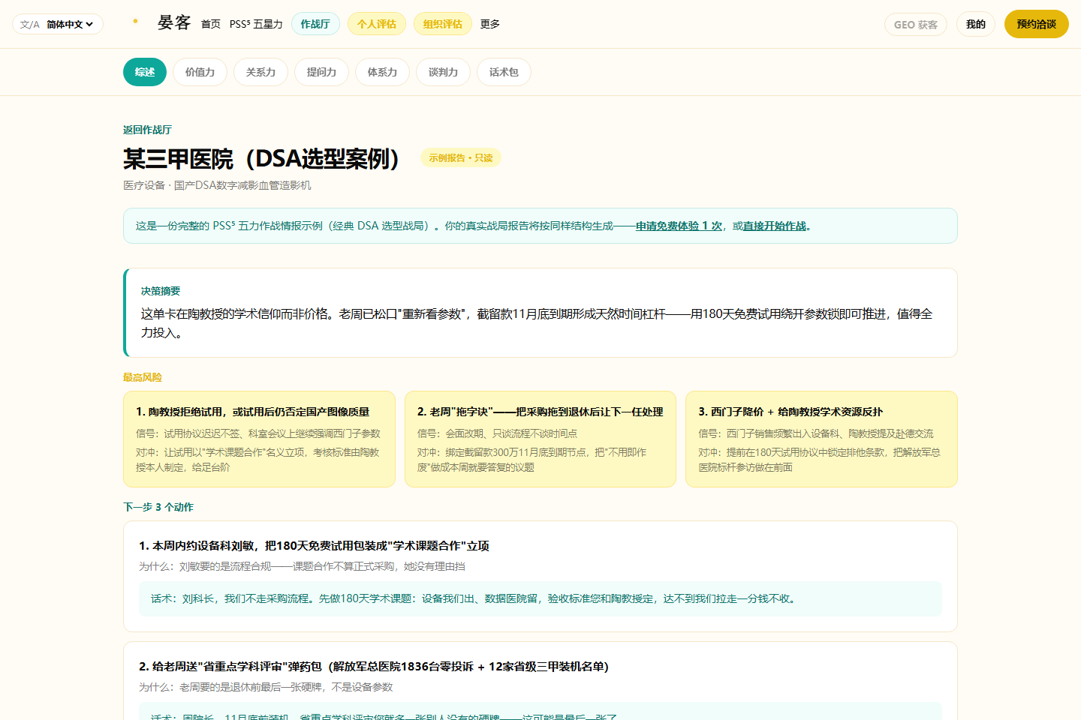Click the 预约洽谈 button
1081x720 pixels.
pos(1037,24)
